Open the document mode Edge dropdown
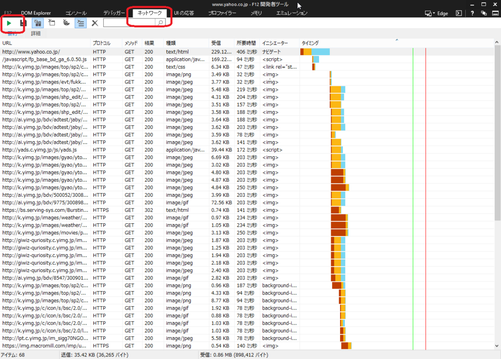 coord(436,13)
